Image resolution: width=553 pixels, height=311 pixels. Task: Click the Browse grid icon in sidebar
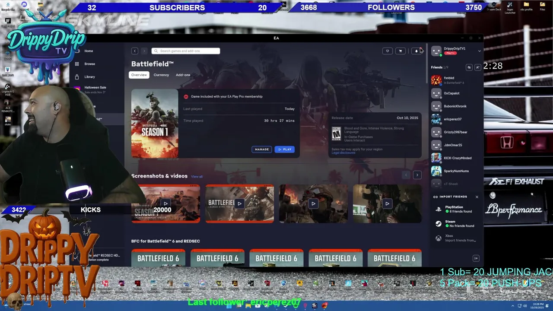(x=77, y=64)
